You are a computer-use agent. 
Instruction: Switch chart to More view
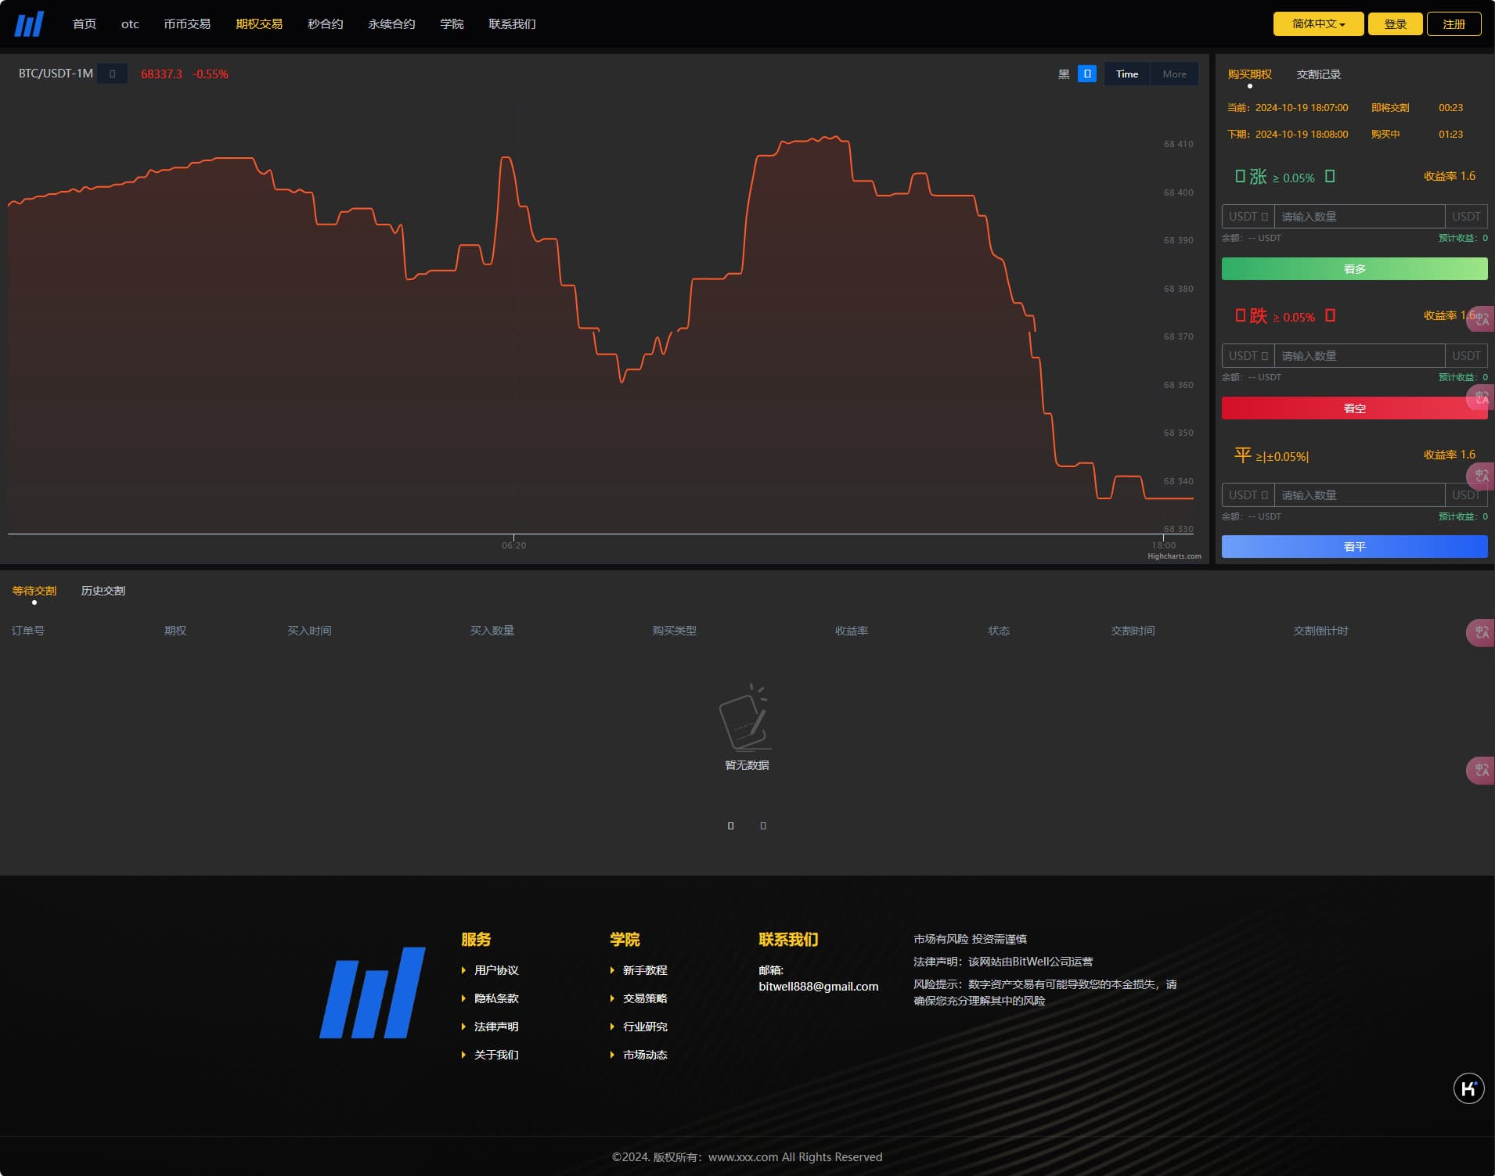click(1174, 74)
